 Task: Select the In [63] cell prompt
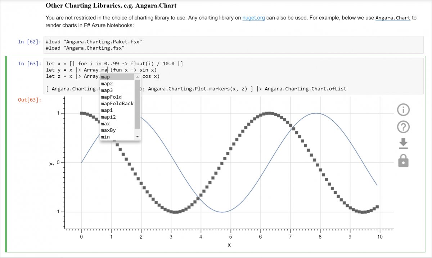pyautogui.click(x=30, y=63)
